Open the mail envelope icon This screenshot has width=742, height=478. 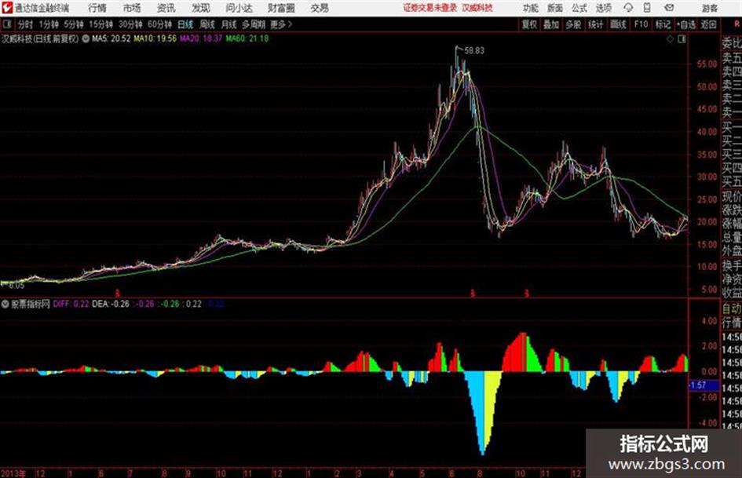click(x=669, y=8)
